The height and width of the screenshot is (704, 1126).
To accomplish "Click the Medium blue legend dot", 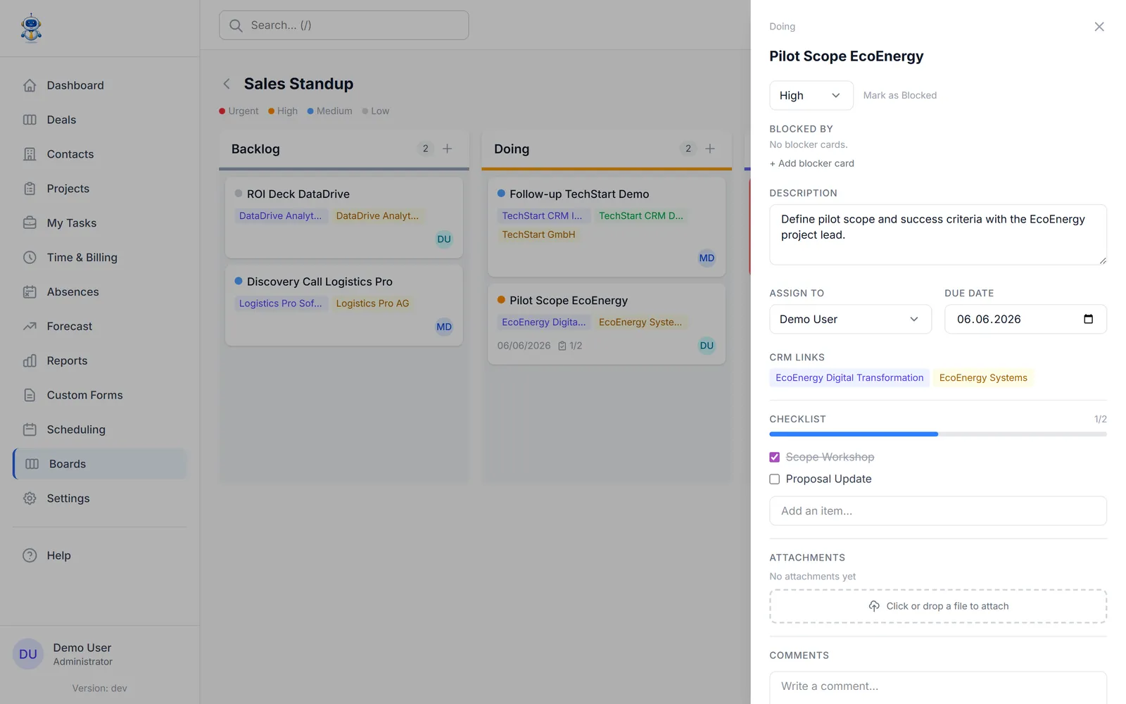I will 310,111.
